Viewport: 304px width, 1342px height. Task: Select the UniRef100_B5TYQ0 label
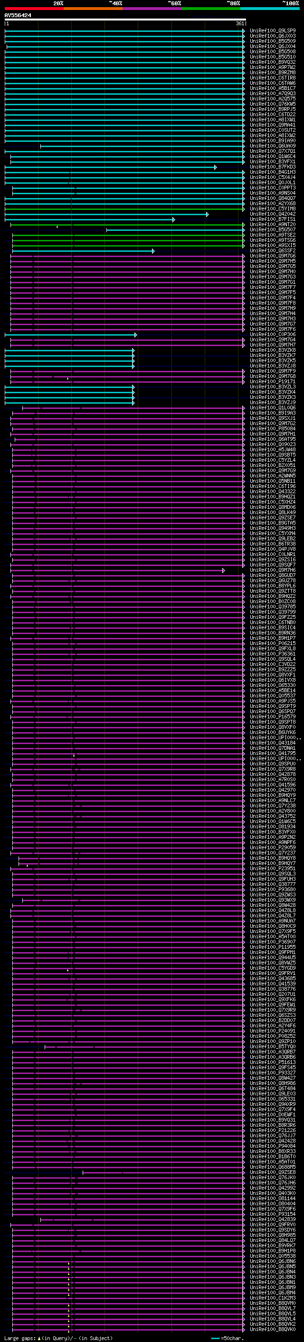273,1047
